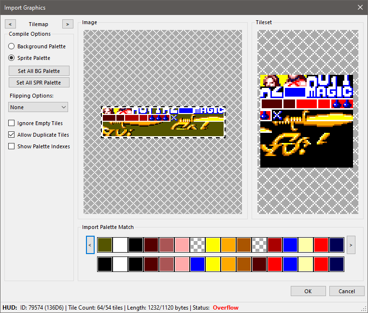The width and height of the screenshot is (368, 313).
Task: Close the Import Graphics window
Action: [x=360, y=8]
